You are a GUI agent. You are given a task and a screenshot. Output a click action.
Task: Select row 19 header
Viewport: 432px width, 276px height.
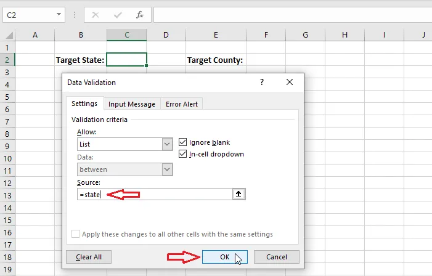coord(7,269)
